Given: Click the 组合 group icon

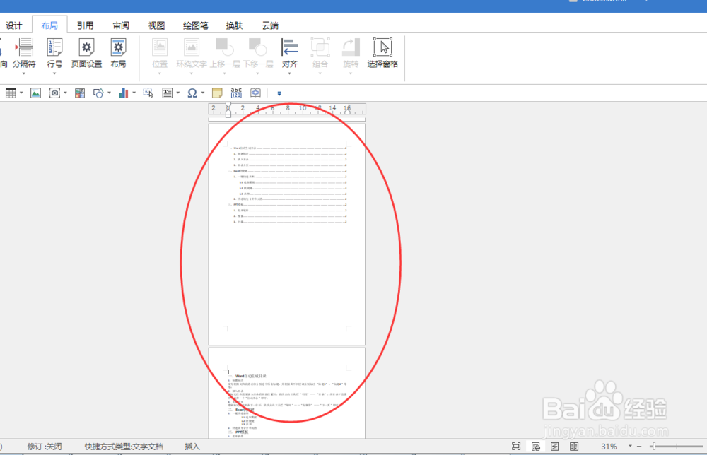Looking at the screenshot, I should click(320, 47).
